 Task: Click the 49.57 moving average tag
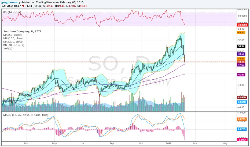point(241,54)
